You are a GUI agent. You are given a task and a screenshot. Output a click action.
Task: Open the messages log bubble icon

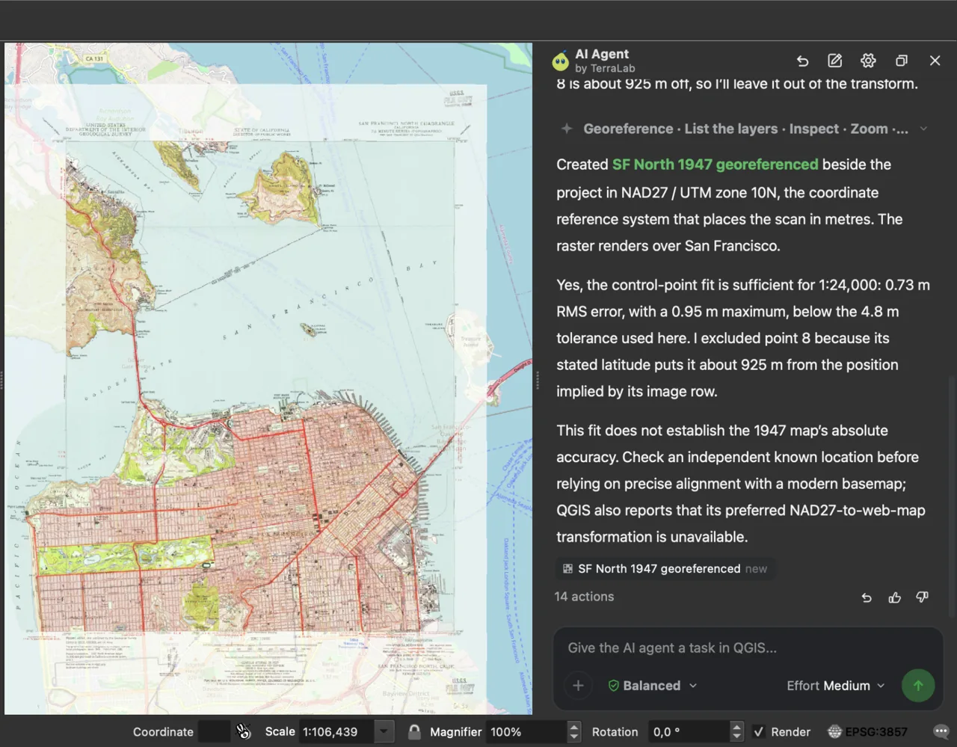pos(941,732)
